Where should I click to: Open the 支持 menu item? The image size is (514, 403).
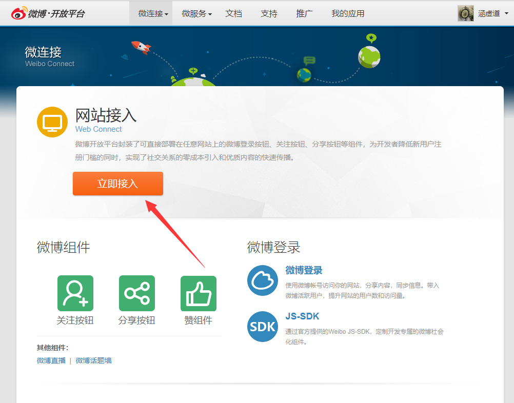pos(269,14)
